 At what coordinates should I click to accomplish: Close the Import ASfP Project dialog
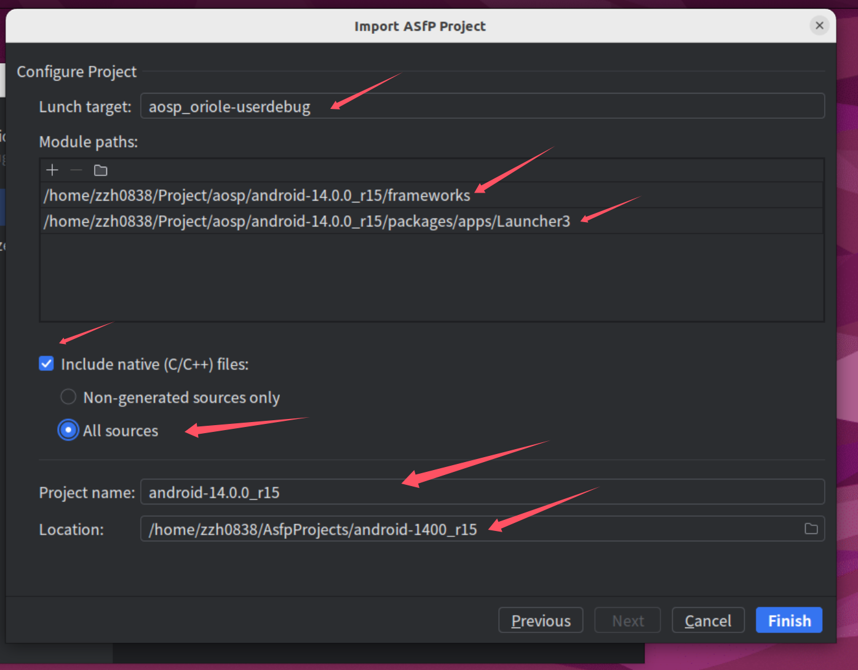pos(819,26)
